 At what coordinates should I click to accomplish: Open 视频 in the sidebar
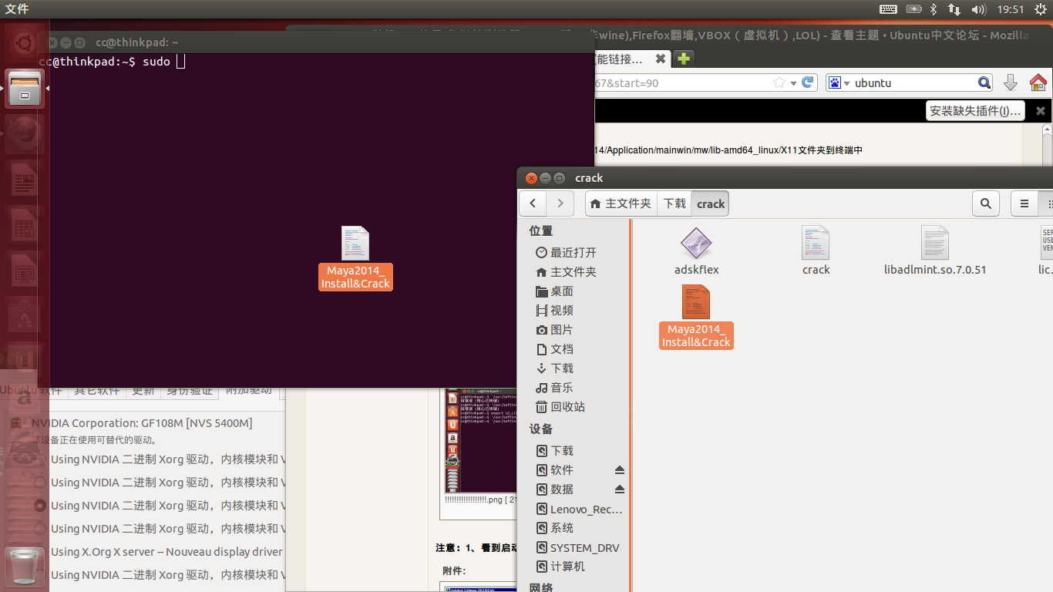554,310
